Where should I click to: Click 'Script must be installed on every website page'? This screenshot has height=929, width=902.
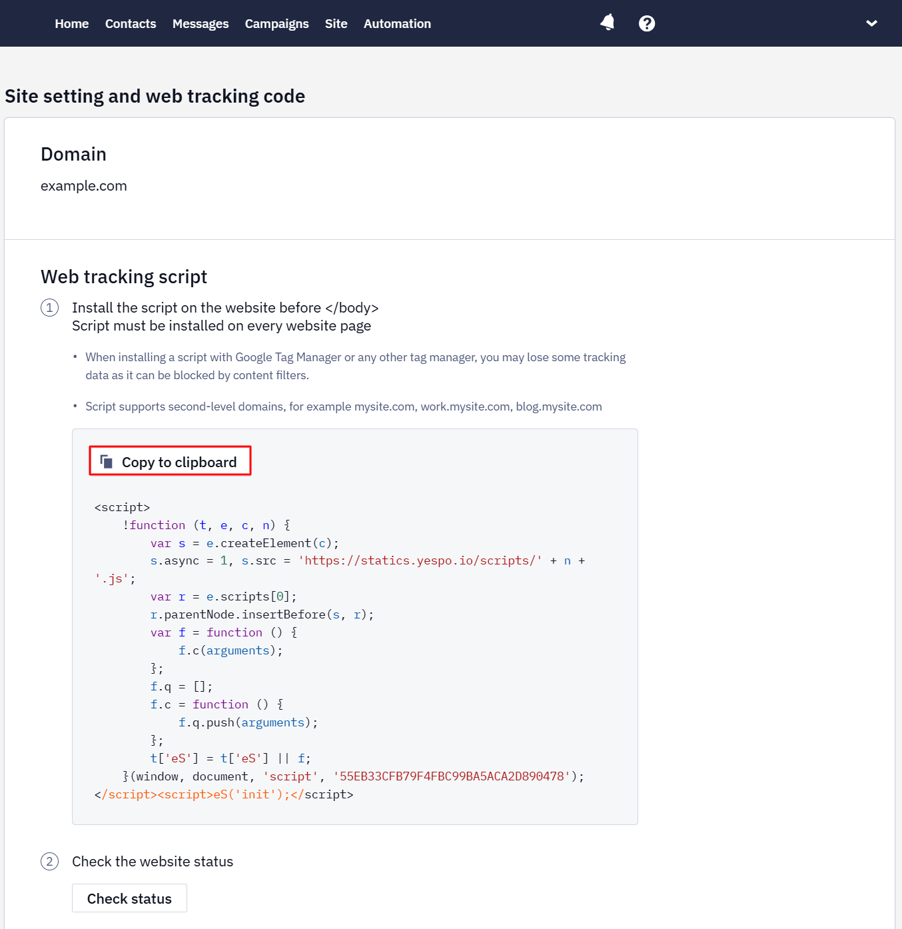[221, 326]
